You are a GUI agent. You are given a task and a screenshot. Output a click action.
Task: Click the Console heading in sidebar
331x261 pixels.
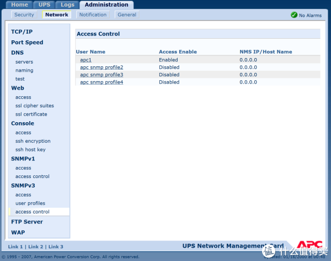pyautogui.click(x=23, y=123)
